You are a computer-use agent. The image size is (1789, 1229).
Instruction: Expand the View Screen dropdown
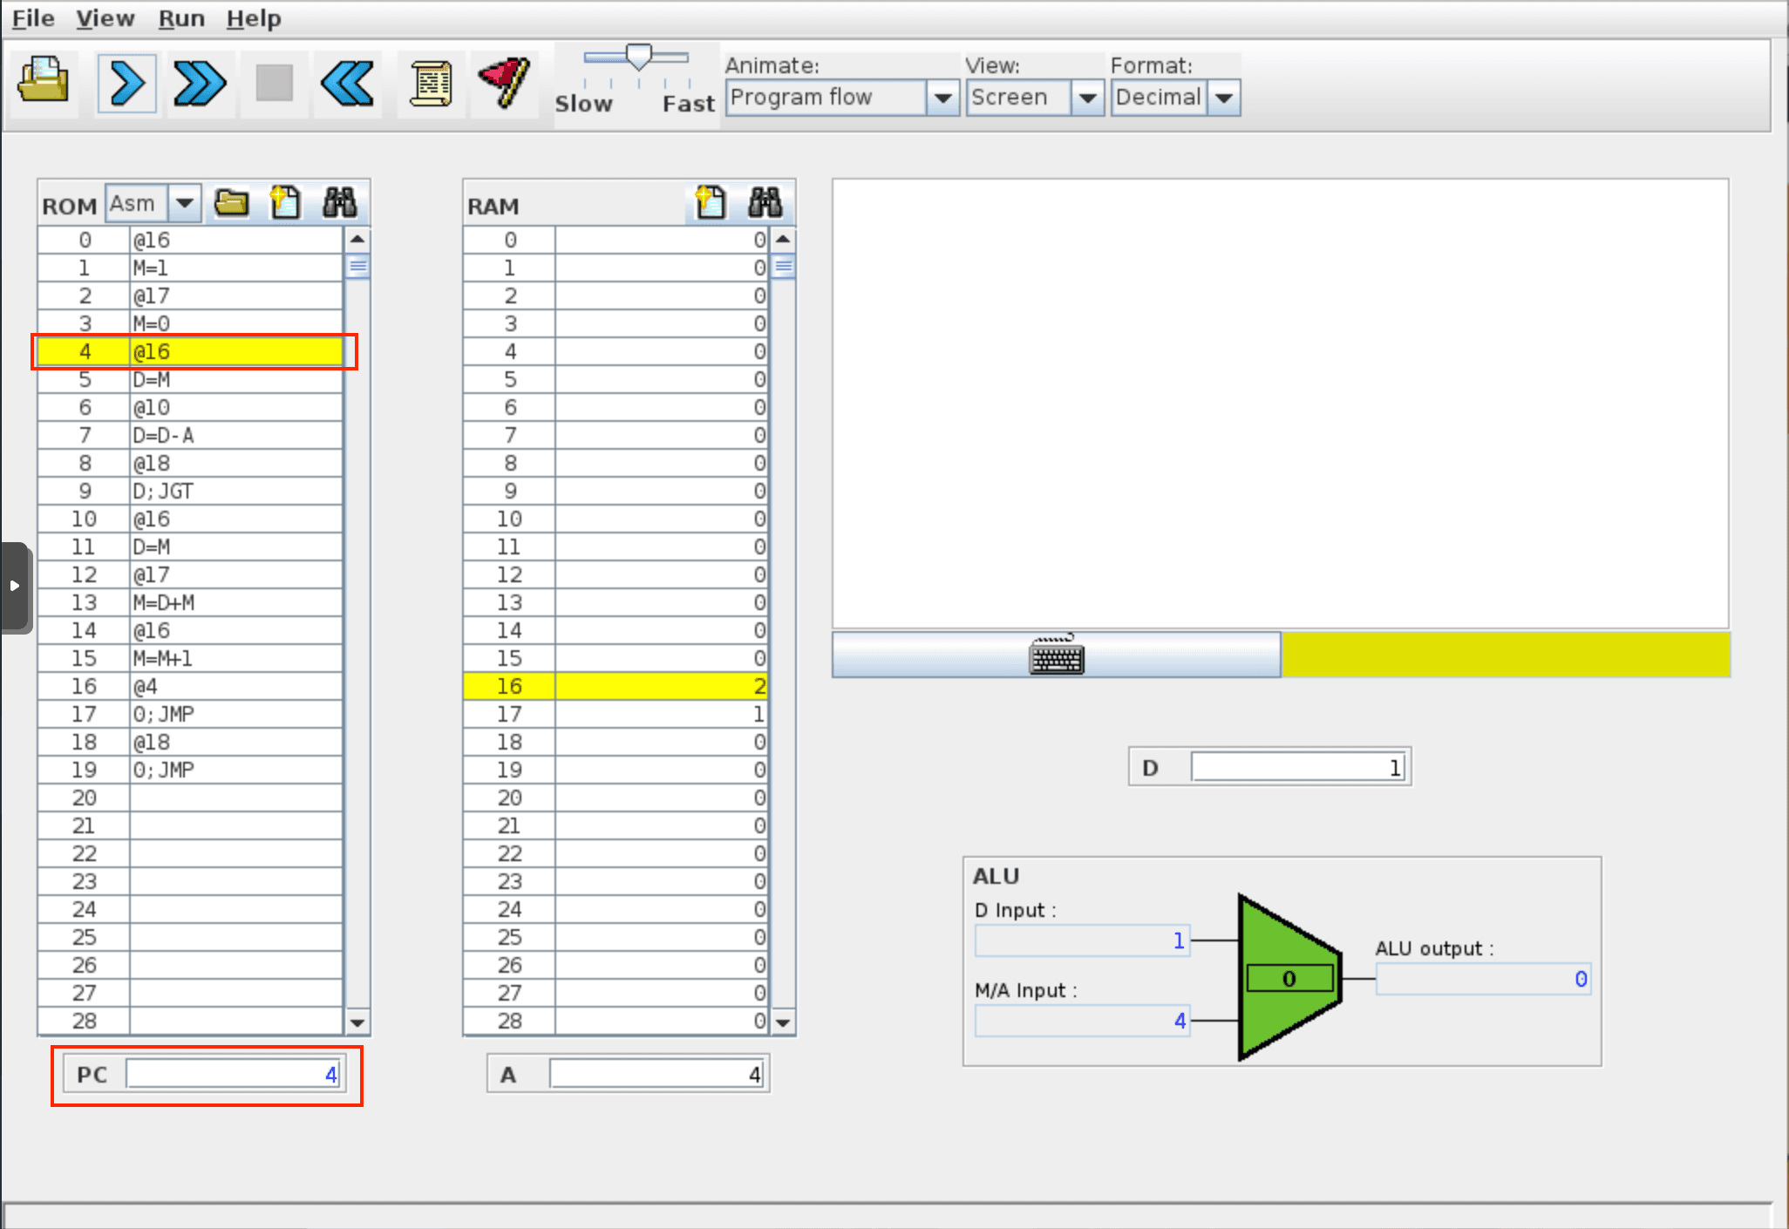(x=1087, y=98)
